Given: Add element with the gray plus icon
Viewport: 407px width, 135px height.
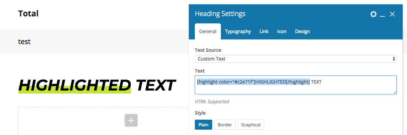Looking at the screenshot, I should [x=131, y=120].
